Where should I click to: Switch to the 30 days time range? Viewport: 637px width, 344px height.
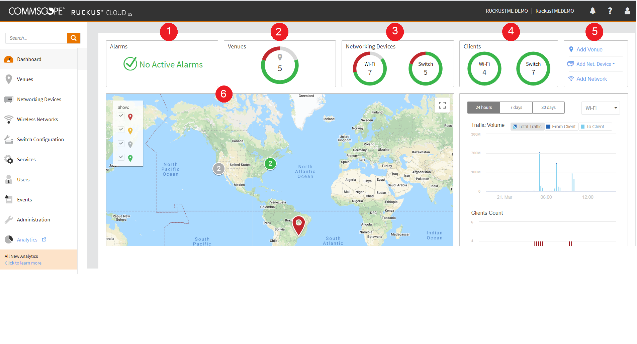[x=548, y=108]
